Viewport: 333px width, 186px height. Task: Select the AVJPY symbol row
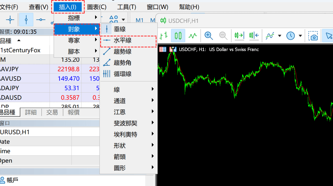click(x=50, y=69)
